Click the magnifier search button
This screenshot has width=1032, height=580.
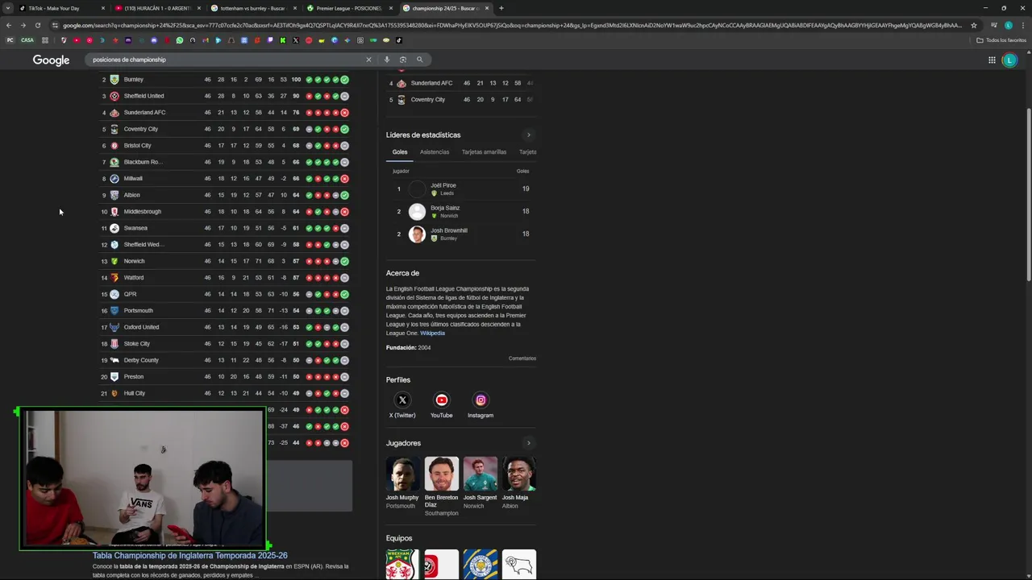419,60
